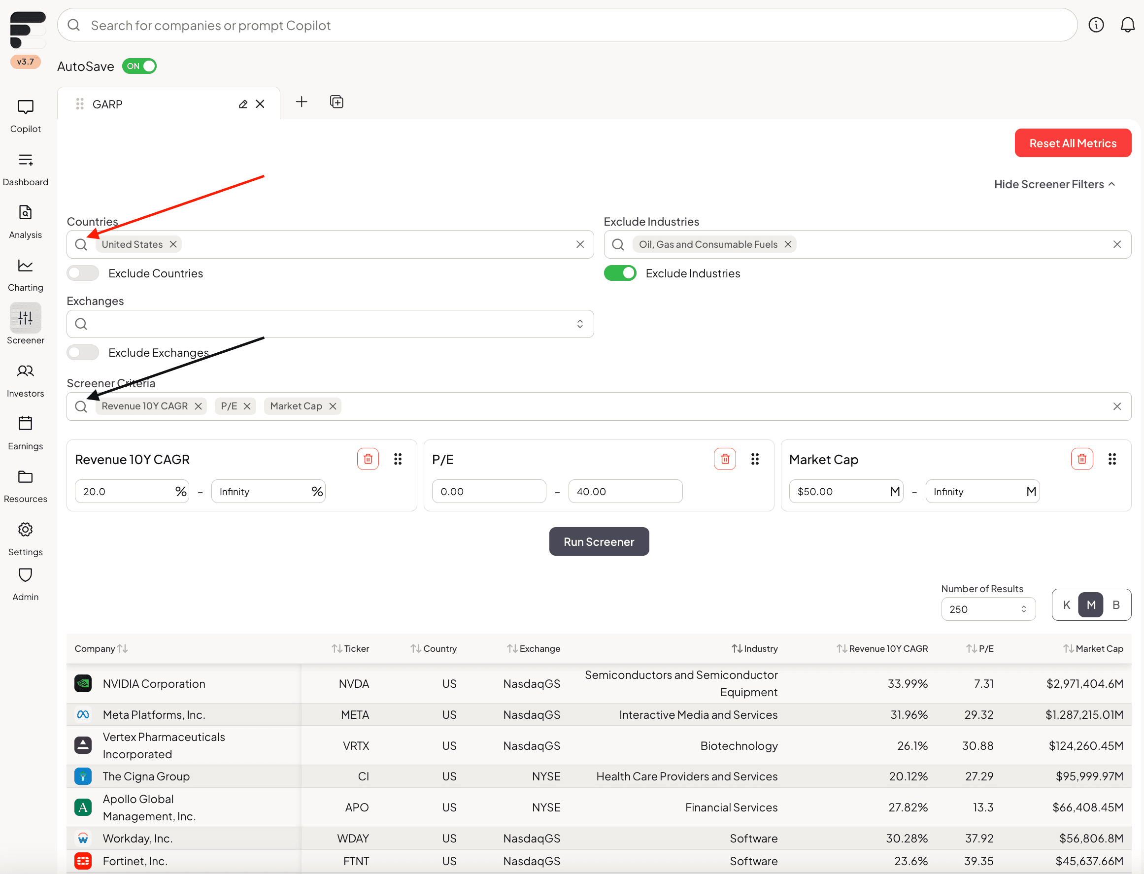This screenshot has height=874, width=1144.
Task: Select the Workday, Inc. row
Action: pos(598,838)
